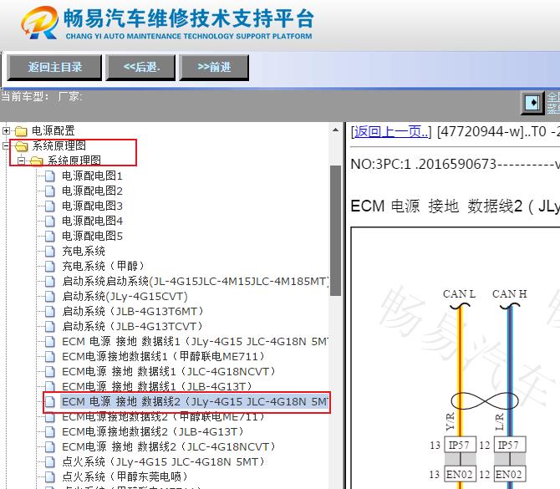The height and width of the screenshot is (489, 560).
Task: Click the 当前车型 label text
Action: point(25,96)
